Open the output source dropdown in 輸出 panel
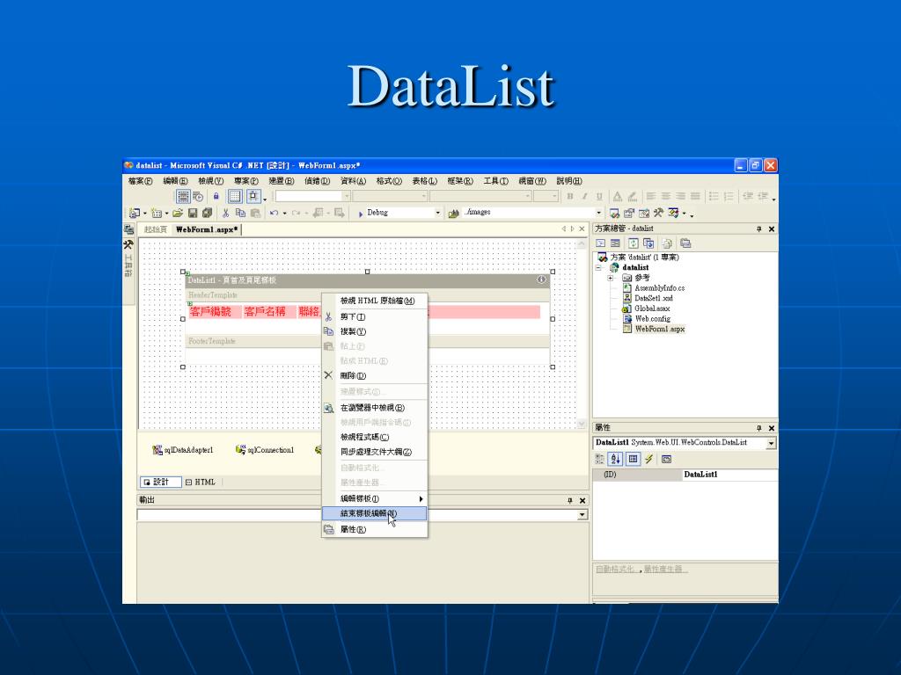Image resolution: width=901 pixels, height=675 pixels. click(x=582, y=515)
